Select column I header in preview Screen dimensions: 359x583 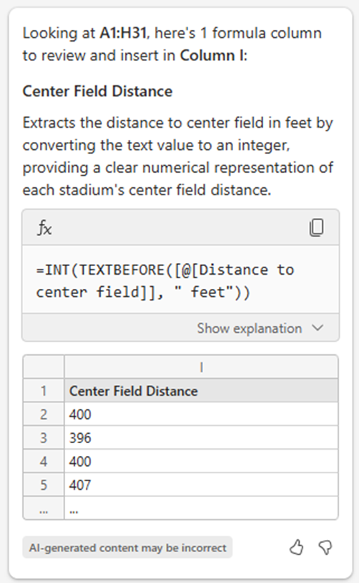(201, 367)
